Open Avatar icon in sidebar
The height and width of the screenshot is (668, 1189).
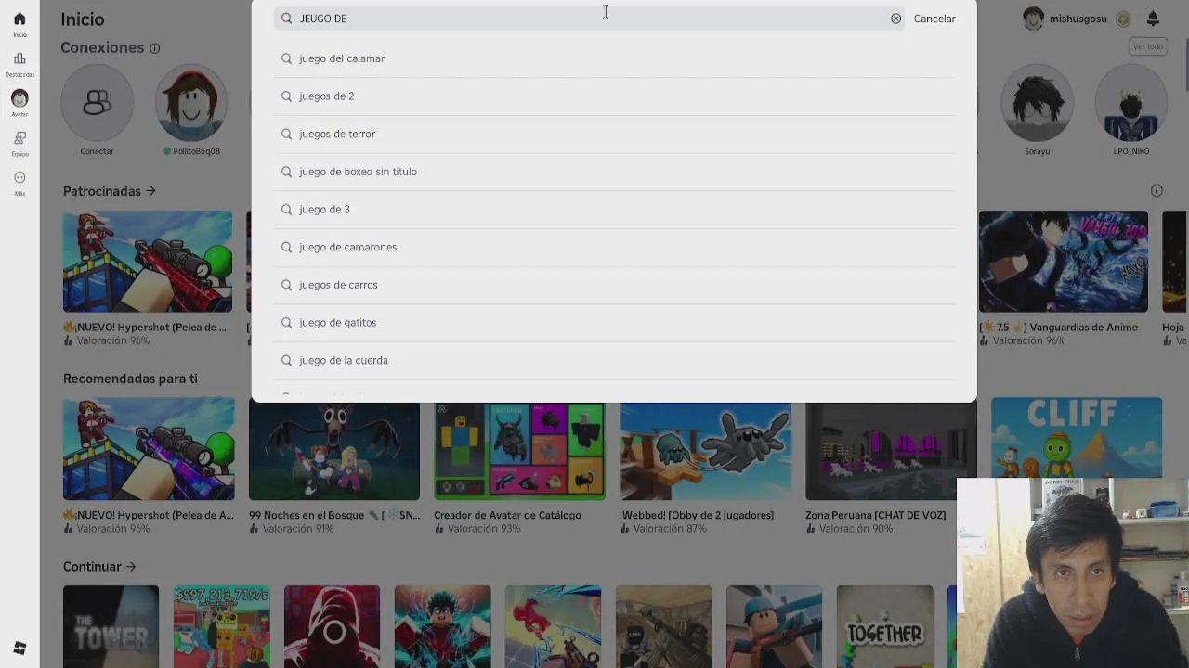(20, 98)
